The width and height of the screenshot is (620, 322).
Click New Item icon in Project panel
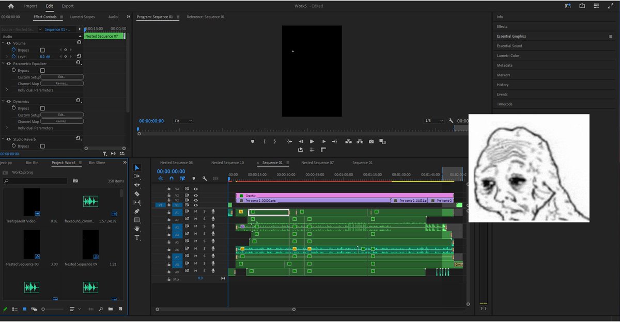click(x=120, y=309)
